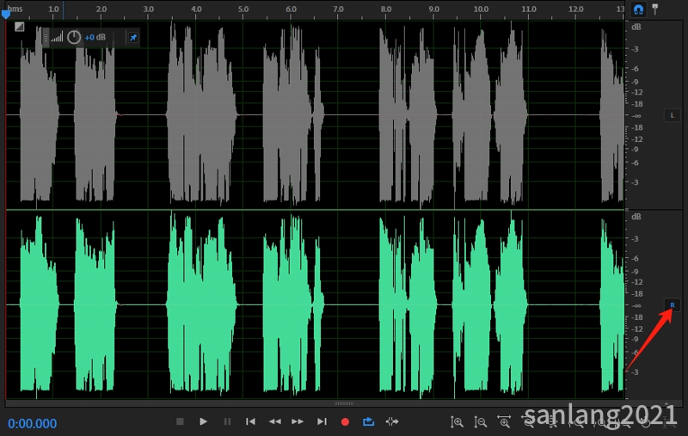This screenshot has height=436, width=688.
Task: Move playhead to next marker
Action: tap(322, 421)
